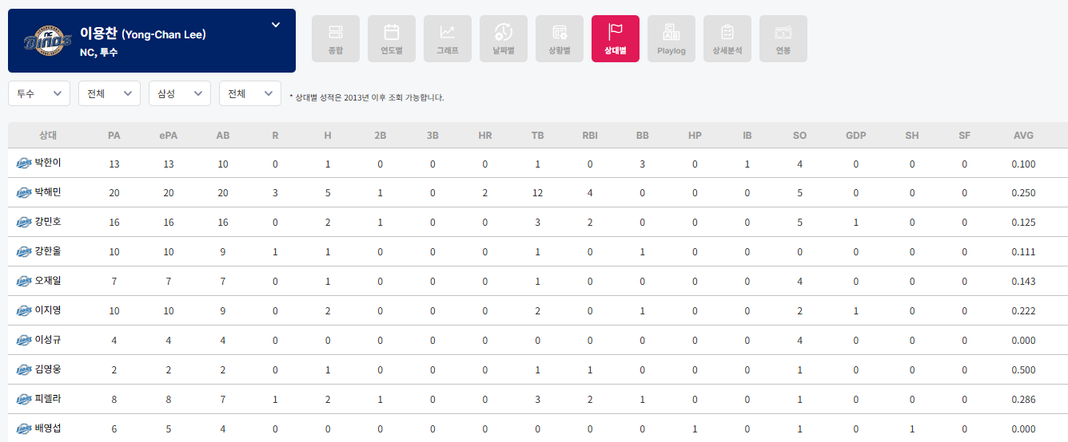1068x442 pixels.
Task: Open the 연도별 yearly stats tab
Action: click(392, 38)
